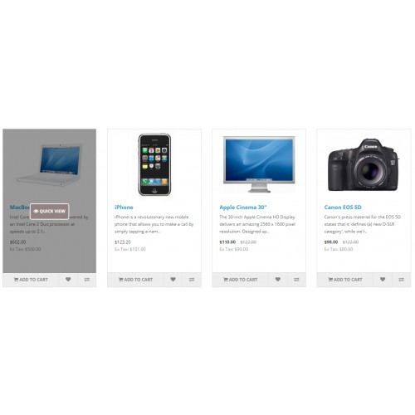Click the MacBook laptop image
This screenshot has height=415, width=415.
tap(50, 165)
